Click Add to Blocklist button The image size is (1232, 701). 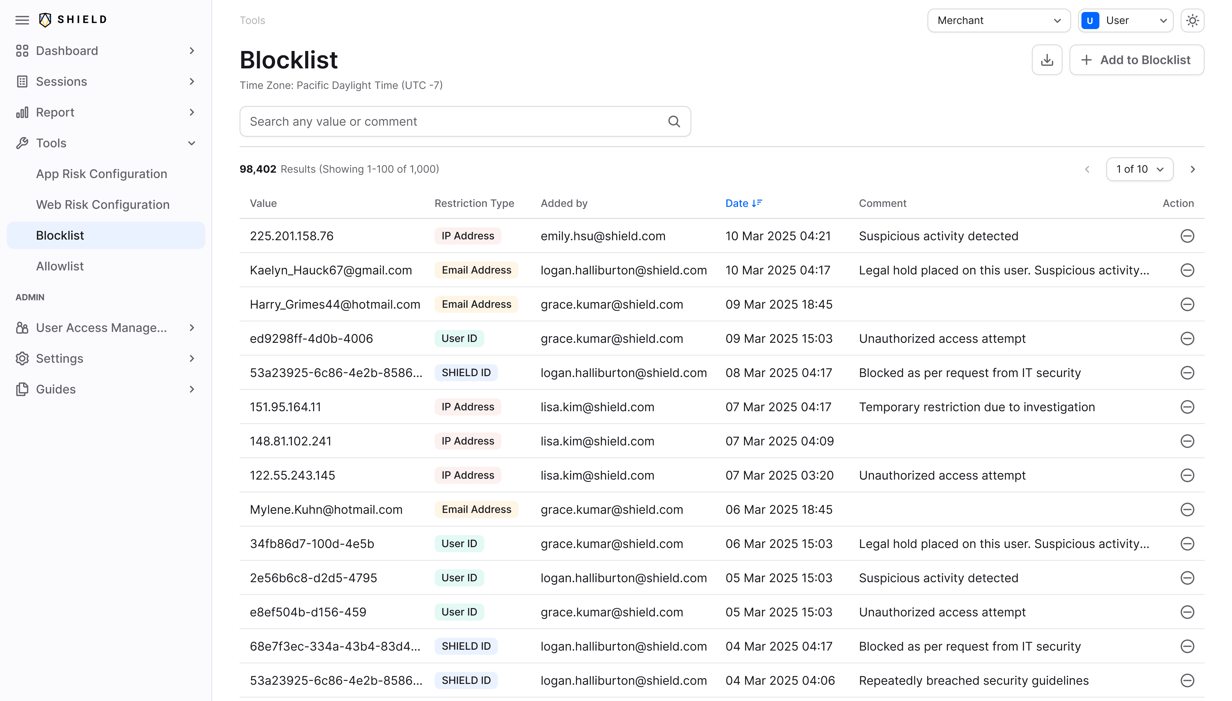click(1136, 60)
